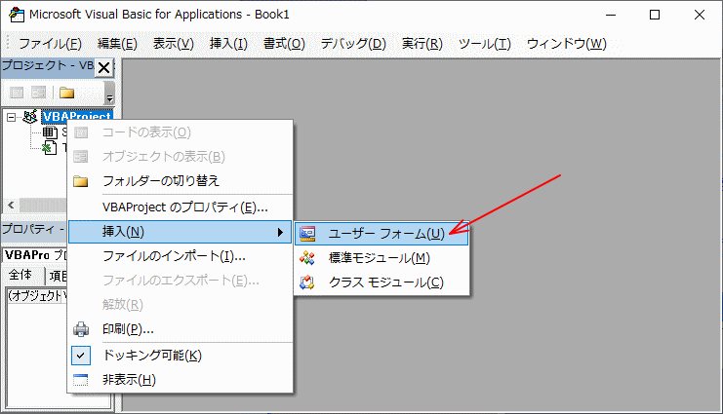Switch to the 全体 tab in Properties

(20, 275)
